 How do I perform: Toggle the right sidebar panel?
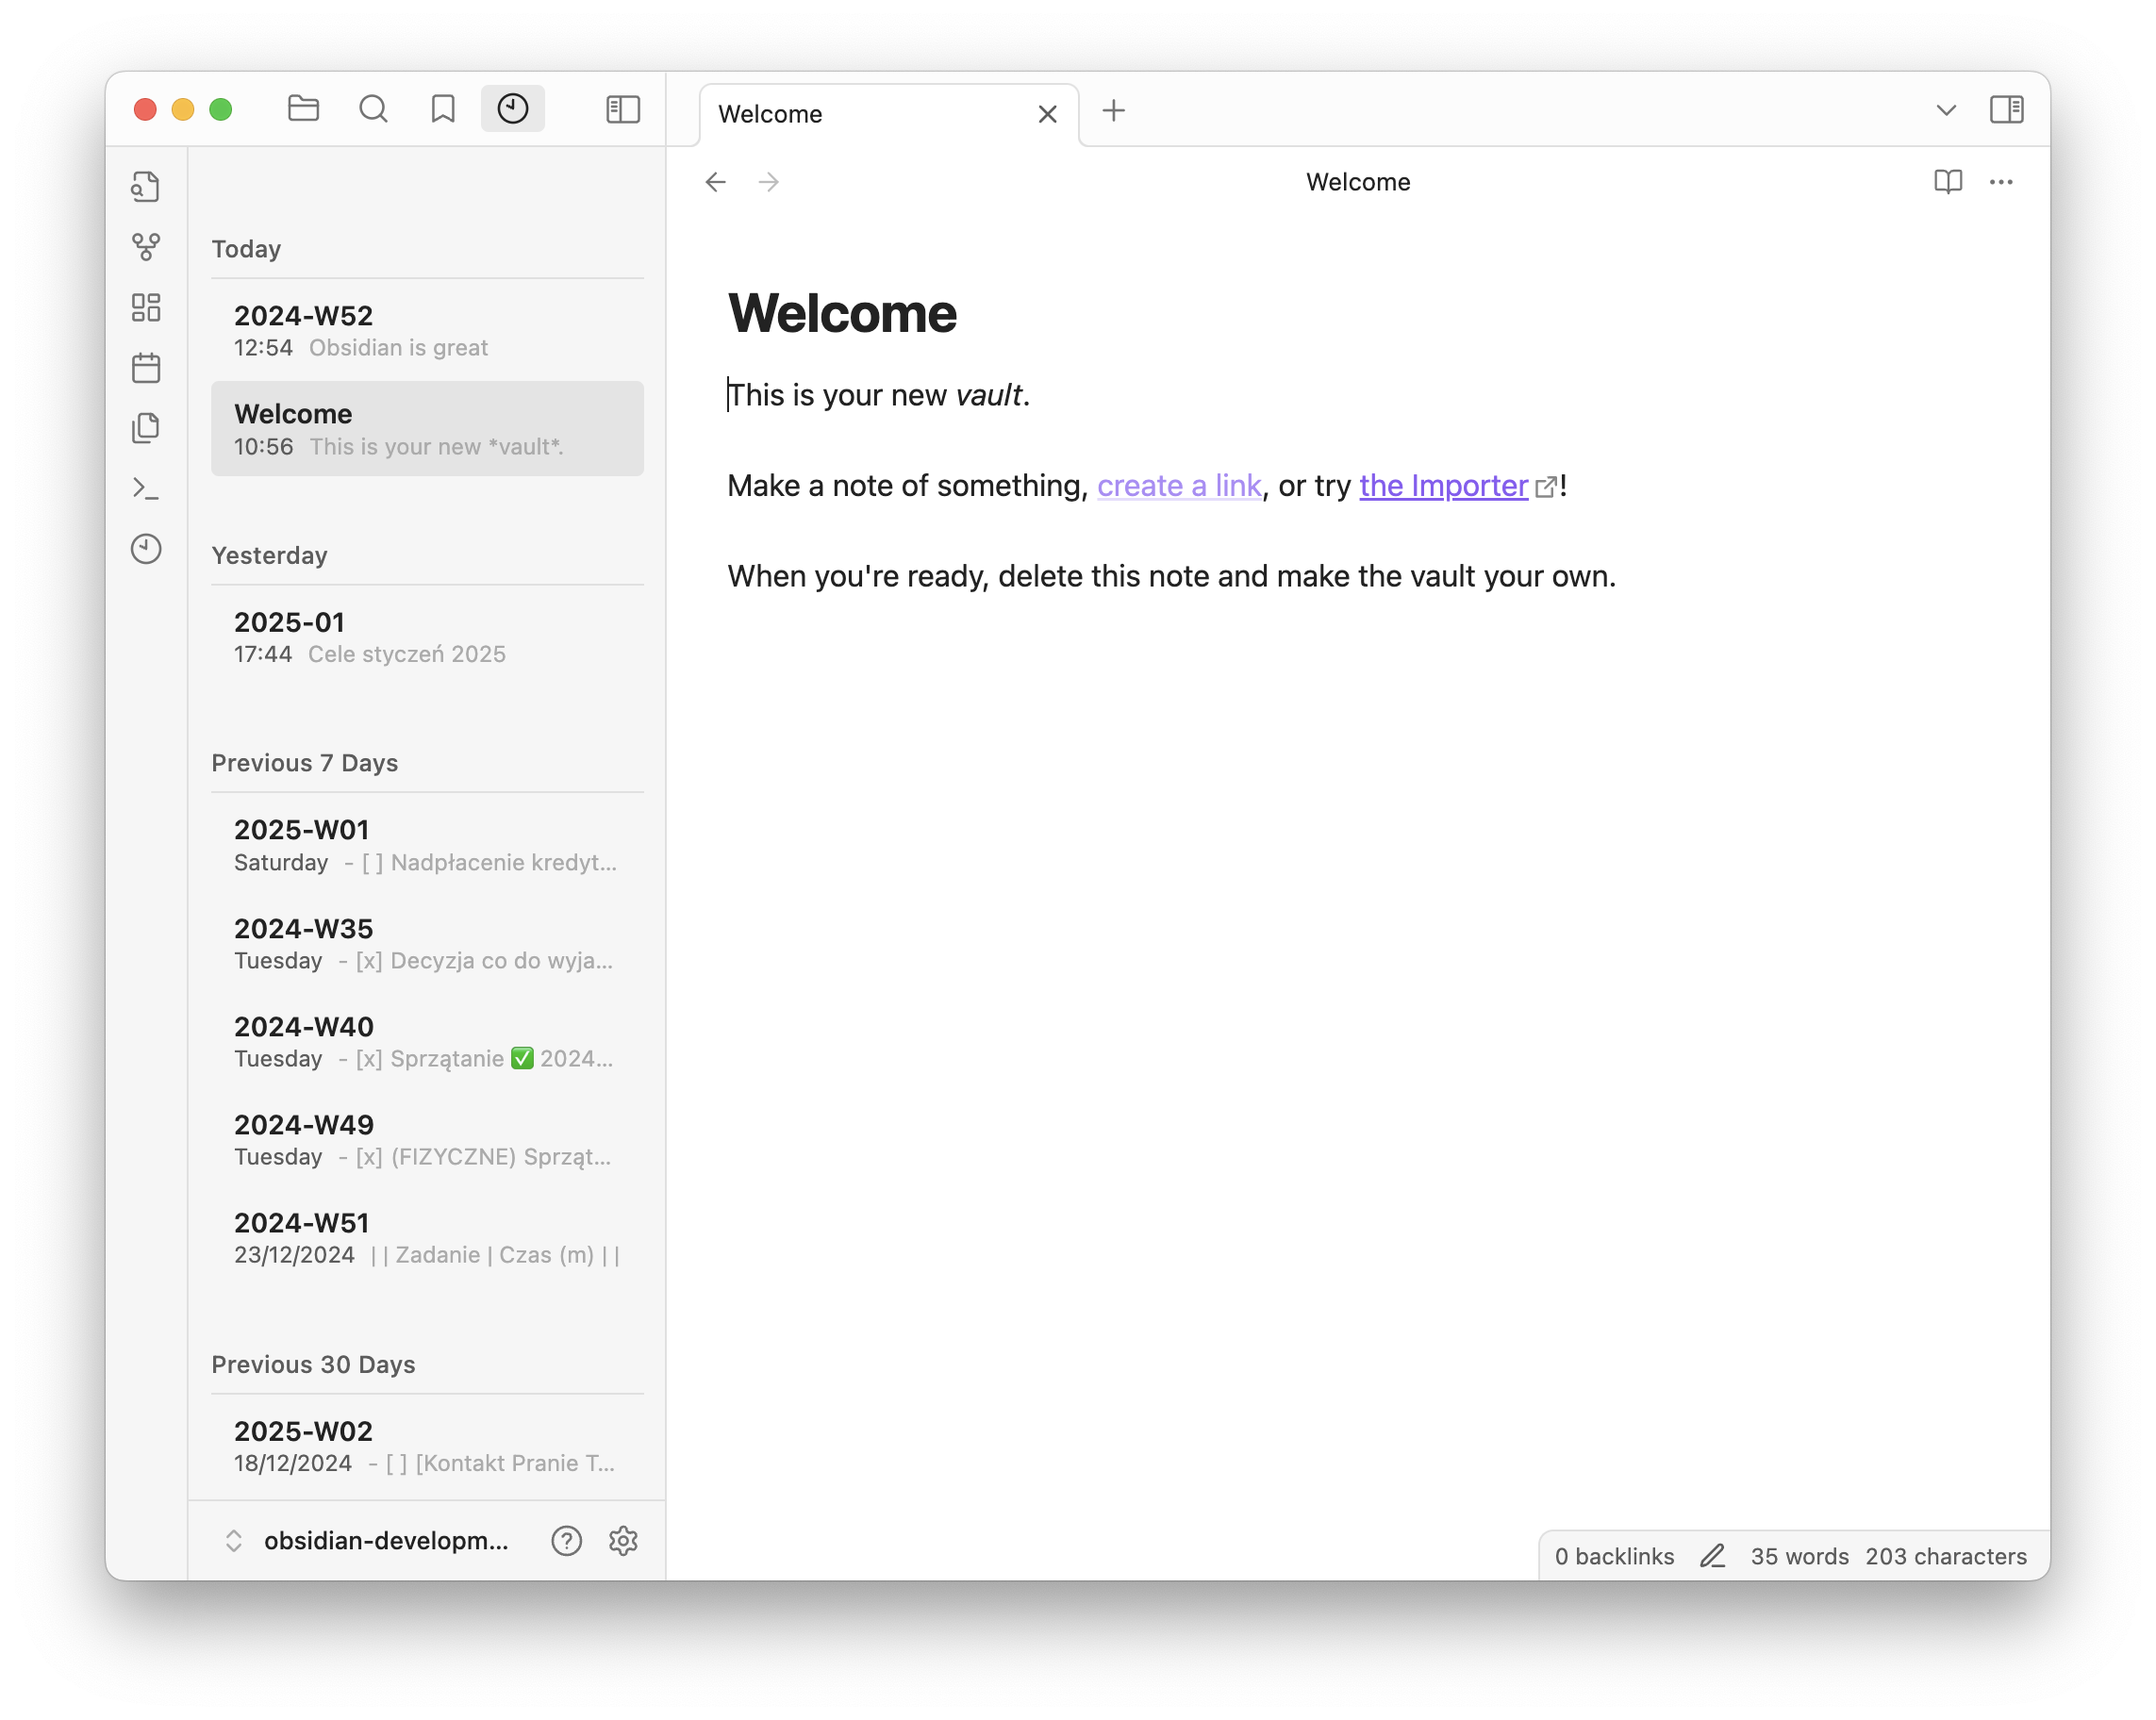[x=2006, y=109]
